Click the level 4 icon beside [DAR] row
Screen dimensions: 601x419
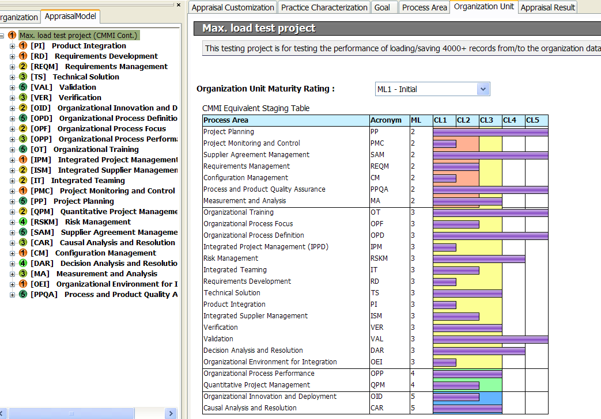[23, 262]
